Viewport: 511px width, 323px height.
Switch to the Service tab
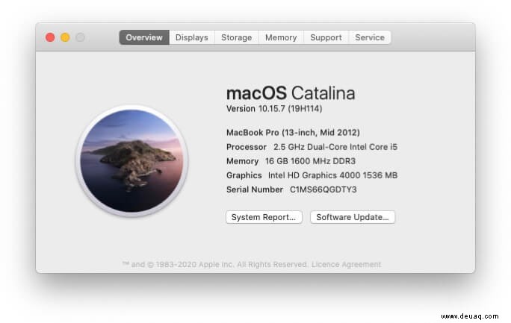tap(370, 37)
